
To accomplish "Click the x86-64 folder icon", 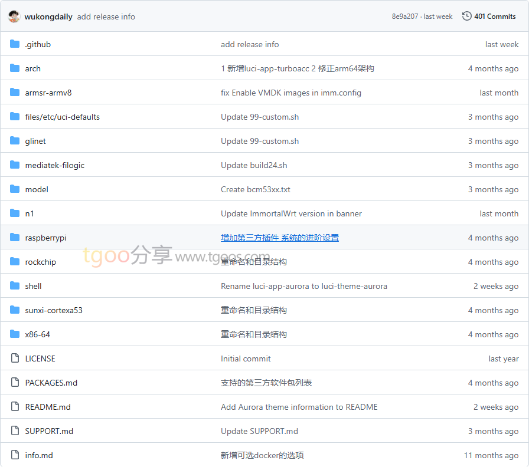I will tap(15, 334).
